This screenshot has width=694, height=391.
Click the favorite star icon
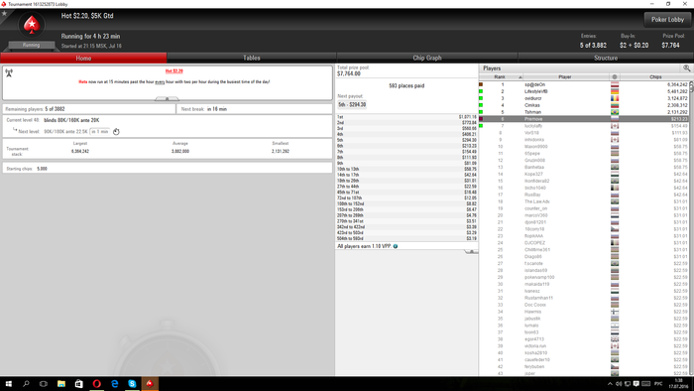4,14
